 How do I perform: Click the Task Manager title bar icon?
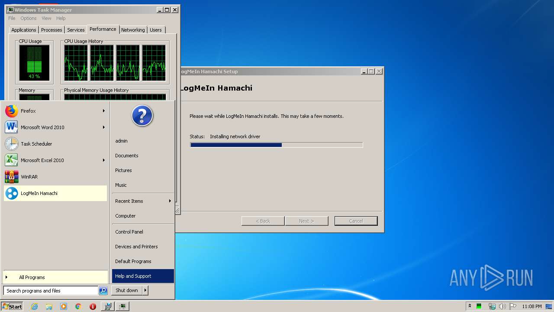tap(10, 10)
